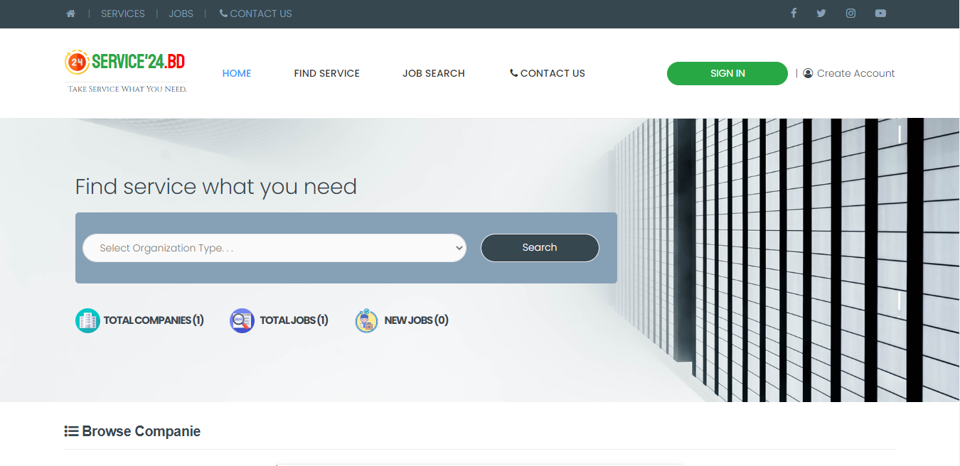This screenshot has width=960, height=466.
Task: Open CONTACT US in main navigation
Action: [x=548, y=73]
